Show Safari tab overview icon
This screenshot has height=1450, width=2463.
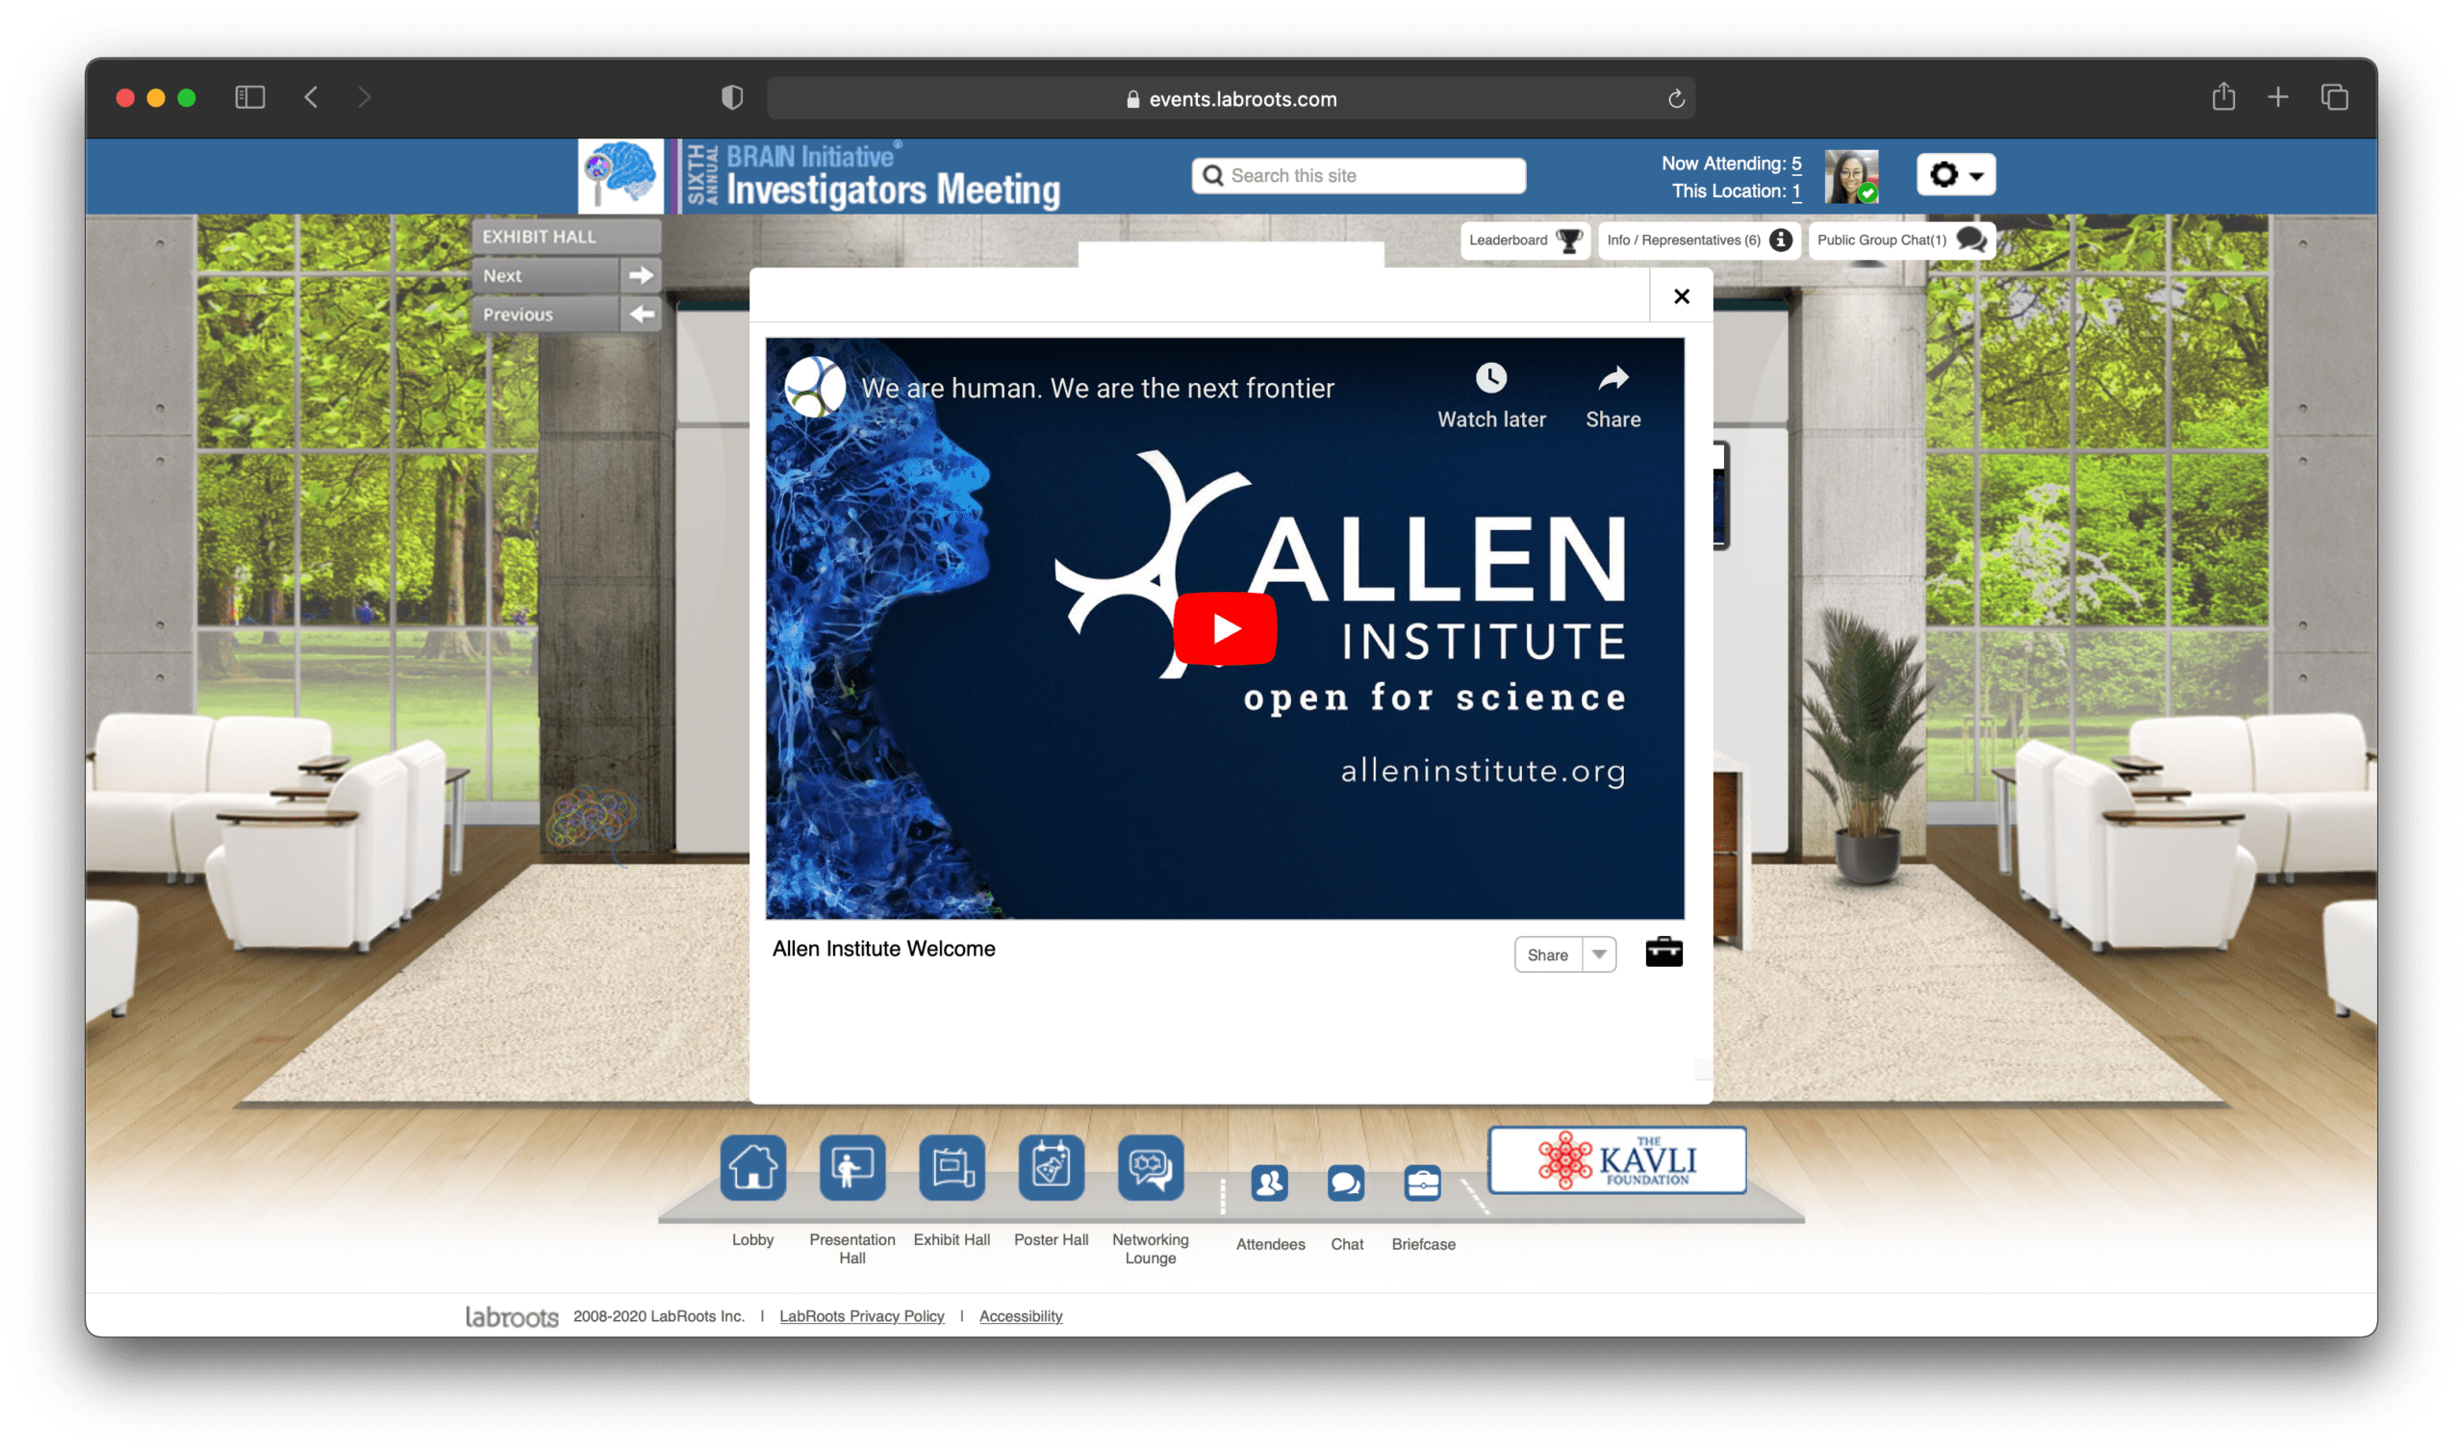[2335, 98]
